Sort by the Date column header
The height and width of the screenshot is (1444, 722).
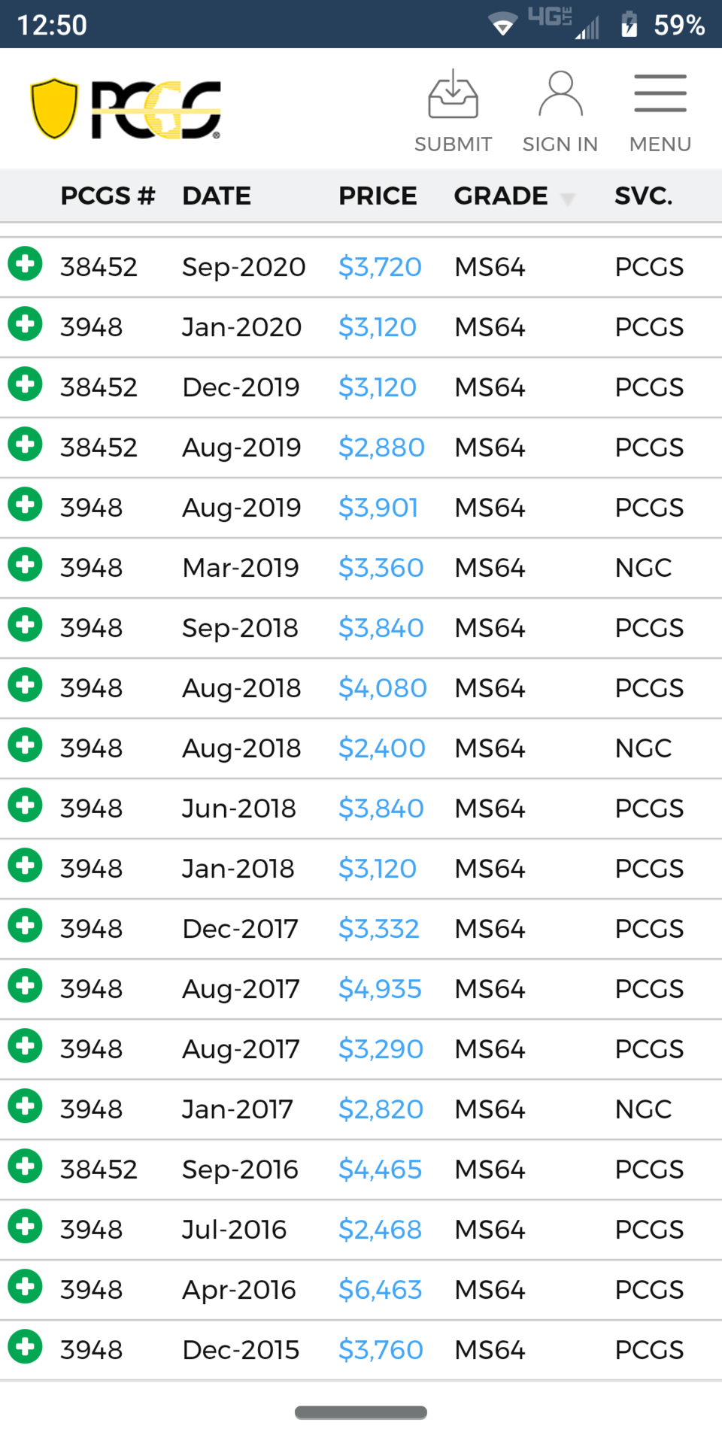pyautogui.click(x=217, y=196)
